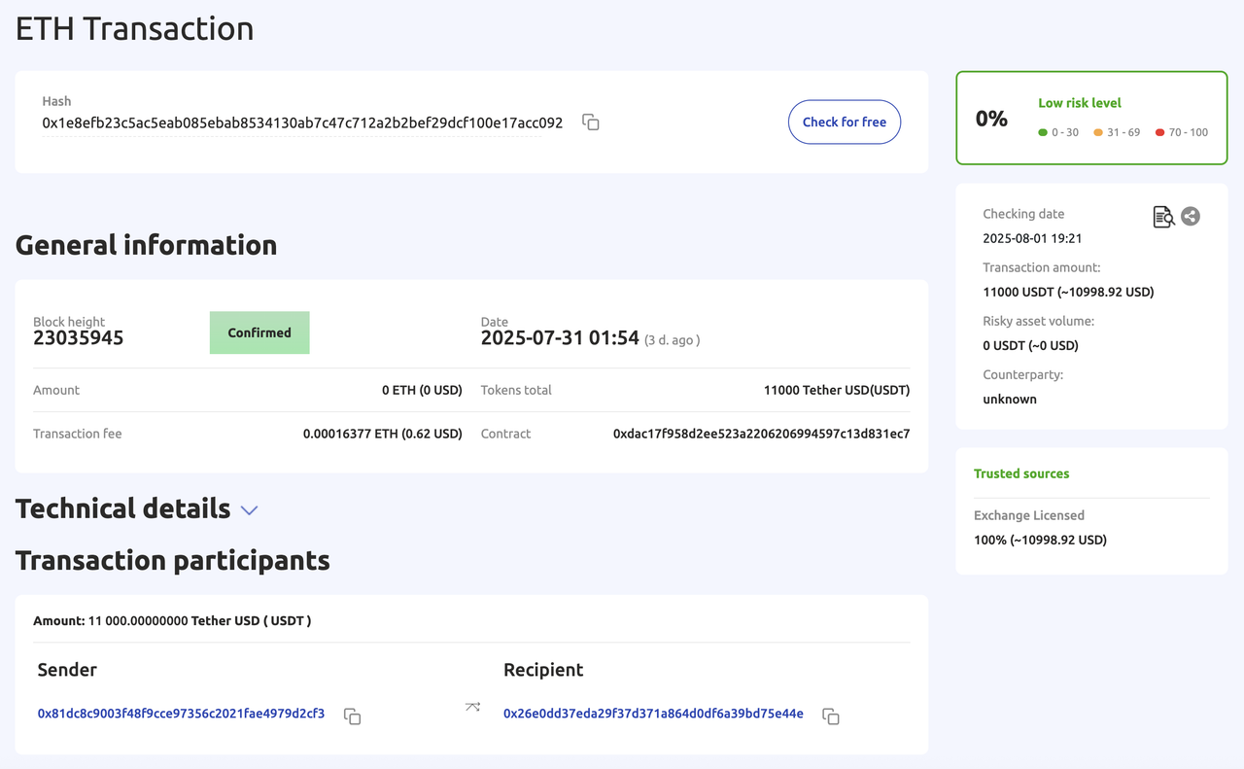Copy the recipient address with its copy icon
This screenshot has width=1244, height=769.
830,716
